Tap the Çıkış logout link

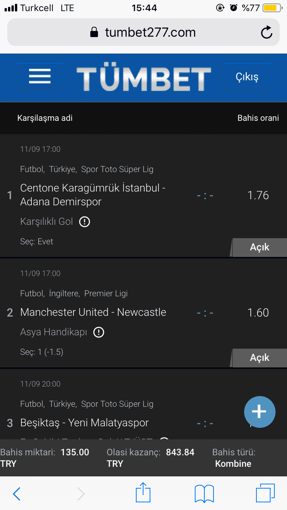(x=247, y=77)
